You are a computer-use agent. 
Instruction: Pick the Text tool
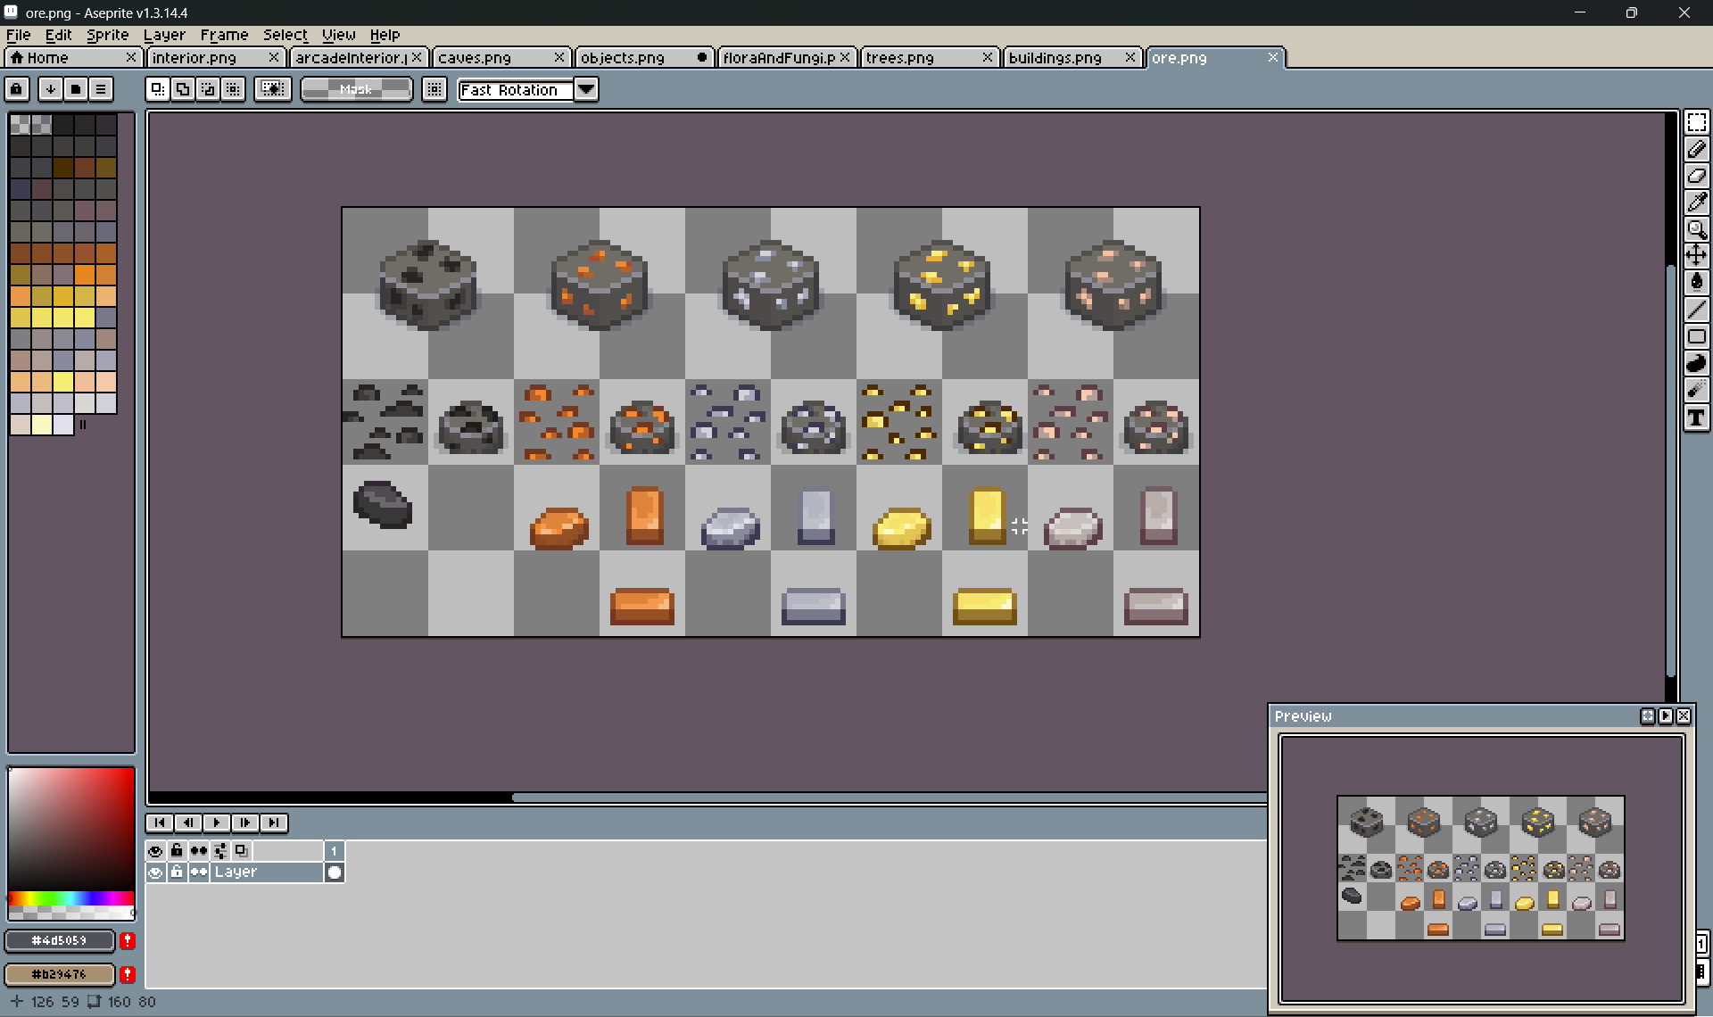tap(1696, 418)
